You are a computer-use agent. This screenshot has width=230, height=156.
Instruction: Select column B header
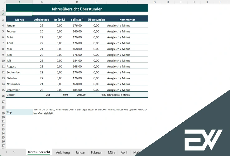tap(42, 2)
